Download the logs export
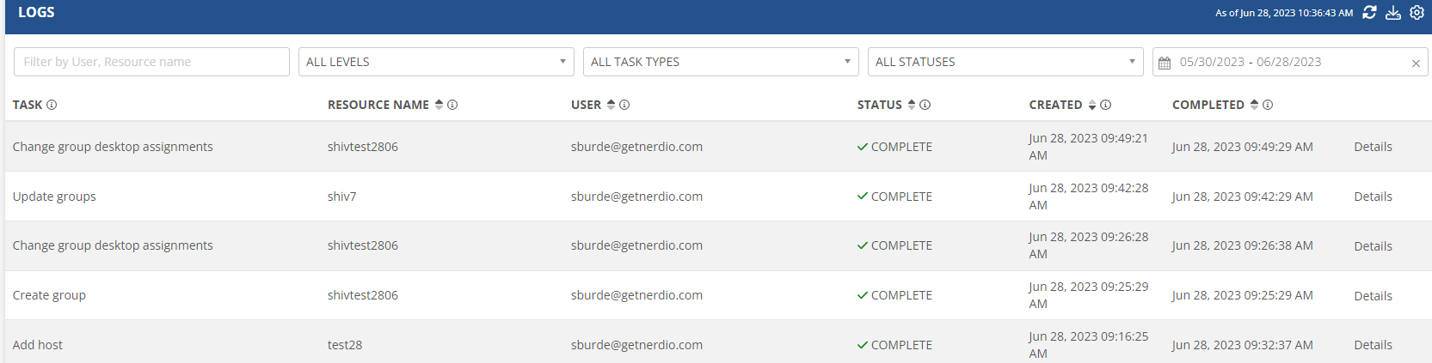The width and height of the screenshot is (1432, 363). (1393, 13)
